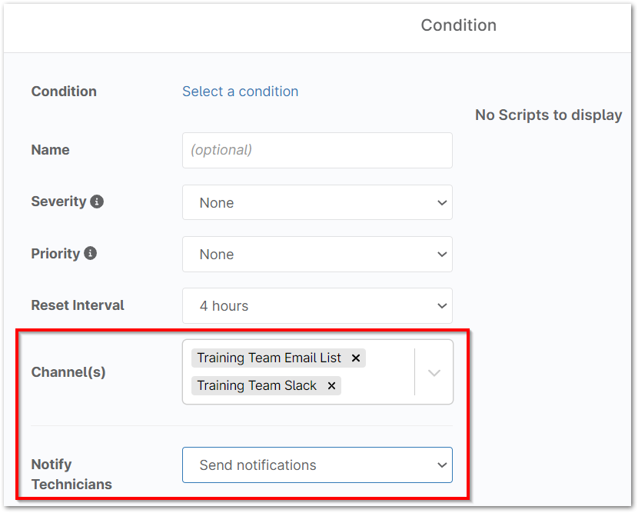The image size is (638, 513).
Task: Open the Priority dropdown
Action: (317, 254)
